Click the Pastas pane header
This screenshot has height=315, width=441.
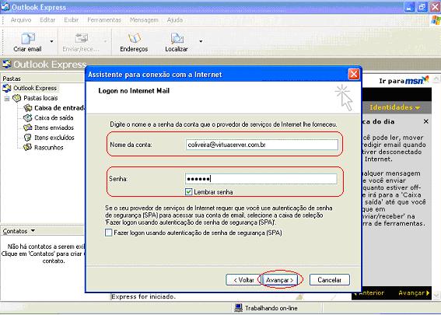point(43,79)
